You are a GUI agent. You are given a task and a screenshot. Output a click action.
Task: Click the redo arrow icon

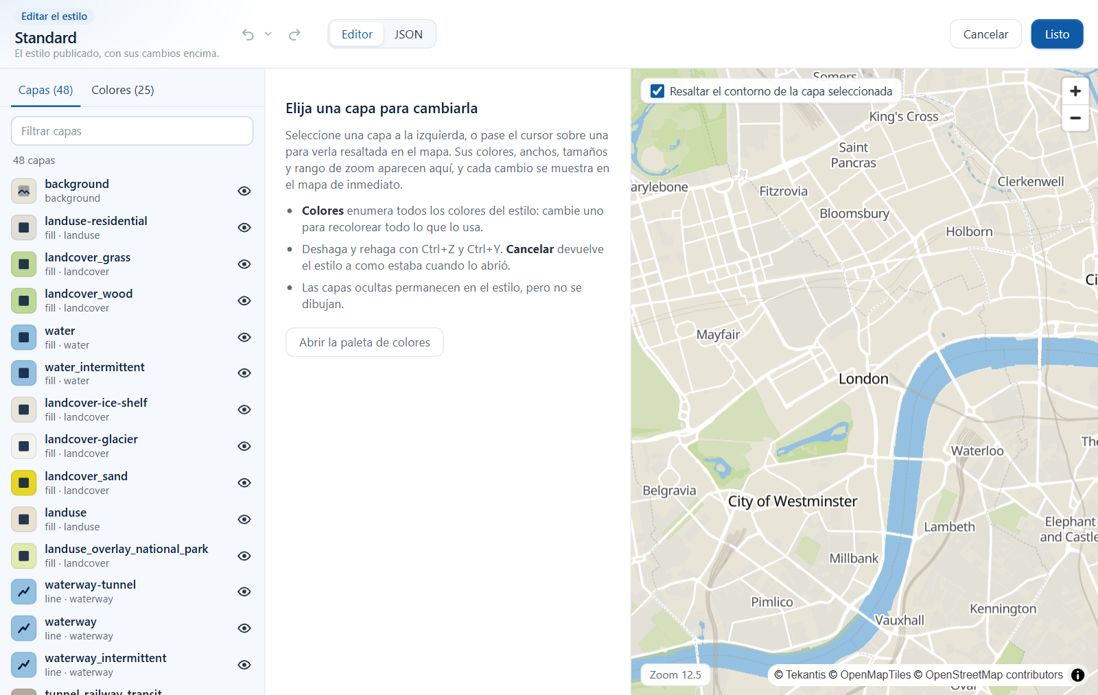[x=294, y=34]
